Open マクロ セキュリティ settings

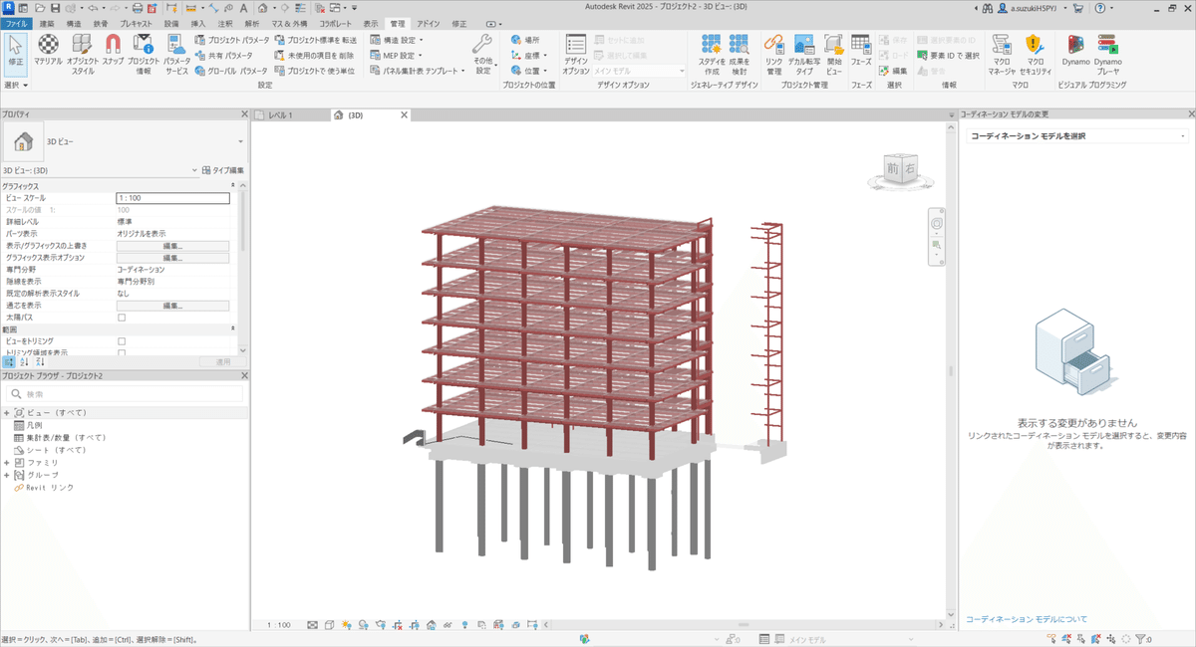tap(1035, 55)
